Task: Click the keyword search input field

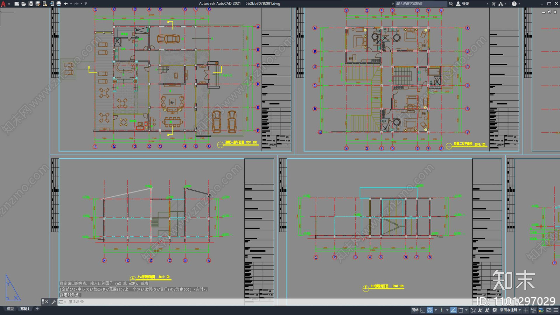Action: point(421,3)
